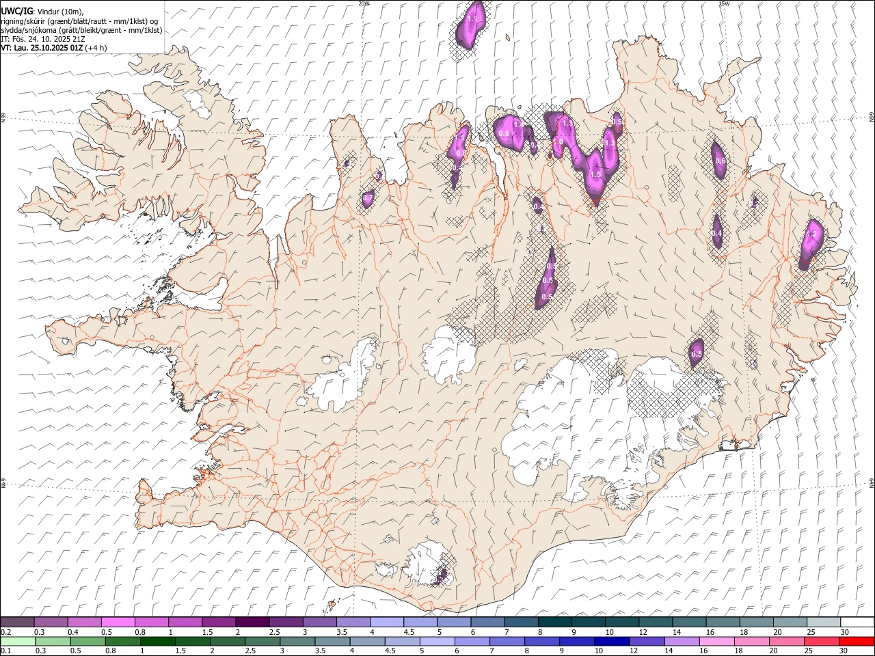The width and height of the screenshot is (875, 656).
Task: Click the UWC/IG title text
Action: (16, 10)
